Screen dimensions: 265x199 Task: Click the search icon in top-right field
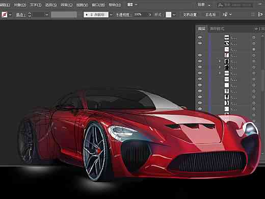220,5
